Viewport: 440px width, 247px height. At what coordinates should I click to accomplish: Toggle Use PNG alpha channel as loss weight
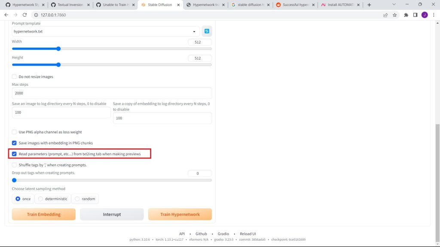tap(14, 132)
